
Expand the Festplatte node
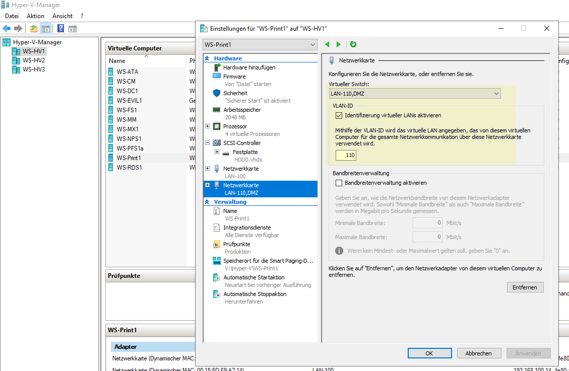(217, 152)
